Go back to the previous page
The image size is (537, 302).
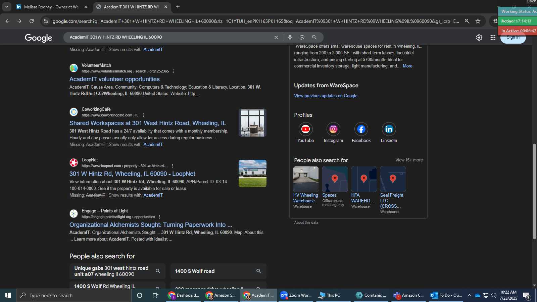tap(7, 21)
